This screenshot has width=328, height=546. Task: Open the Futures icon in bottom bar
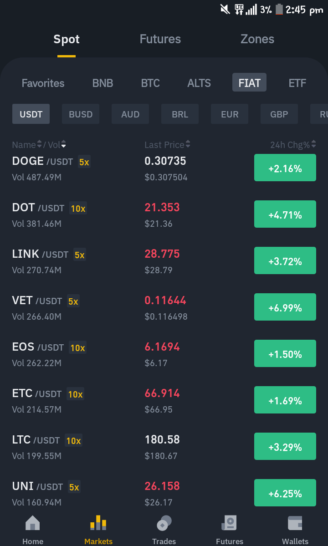tap(230, 523)
